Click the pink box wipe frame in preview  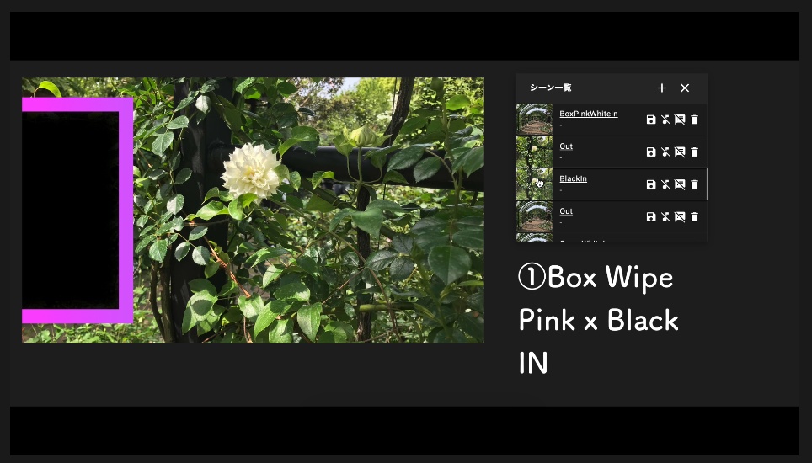[x=126, y=210]
